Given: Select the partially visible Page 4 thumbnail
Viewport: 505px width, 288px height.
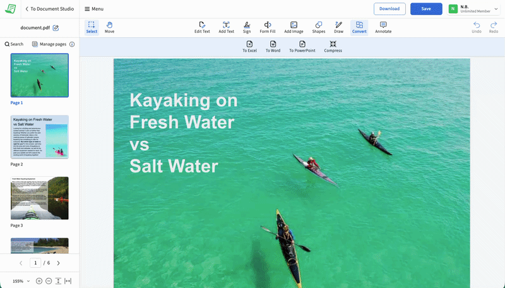Looking at the screenshot, I should pos(40,246).
